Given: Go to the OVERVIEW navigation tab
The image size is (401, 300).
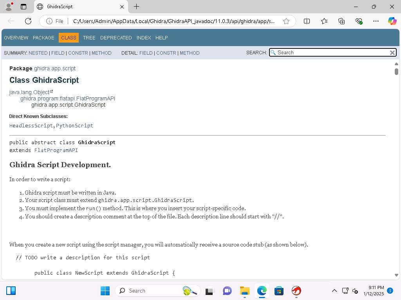Looking at the screenshot, I should (x=16, y=38).
